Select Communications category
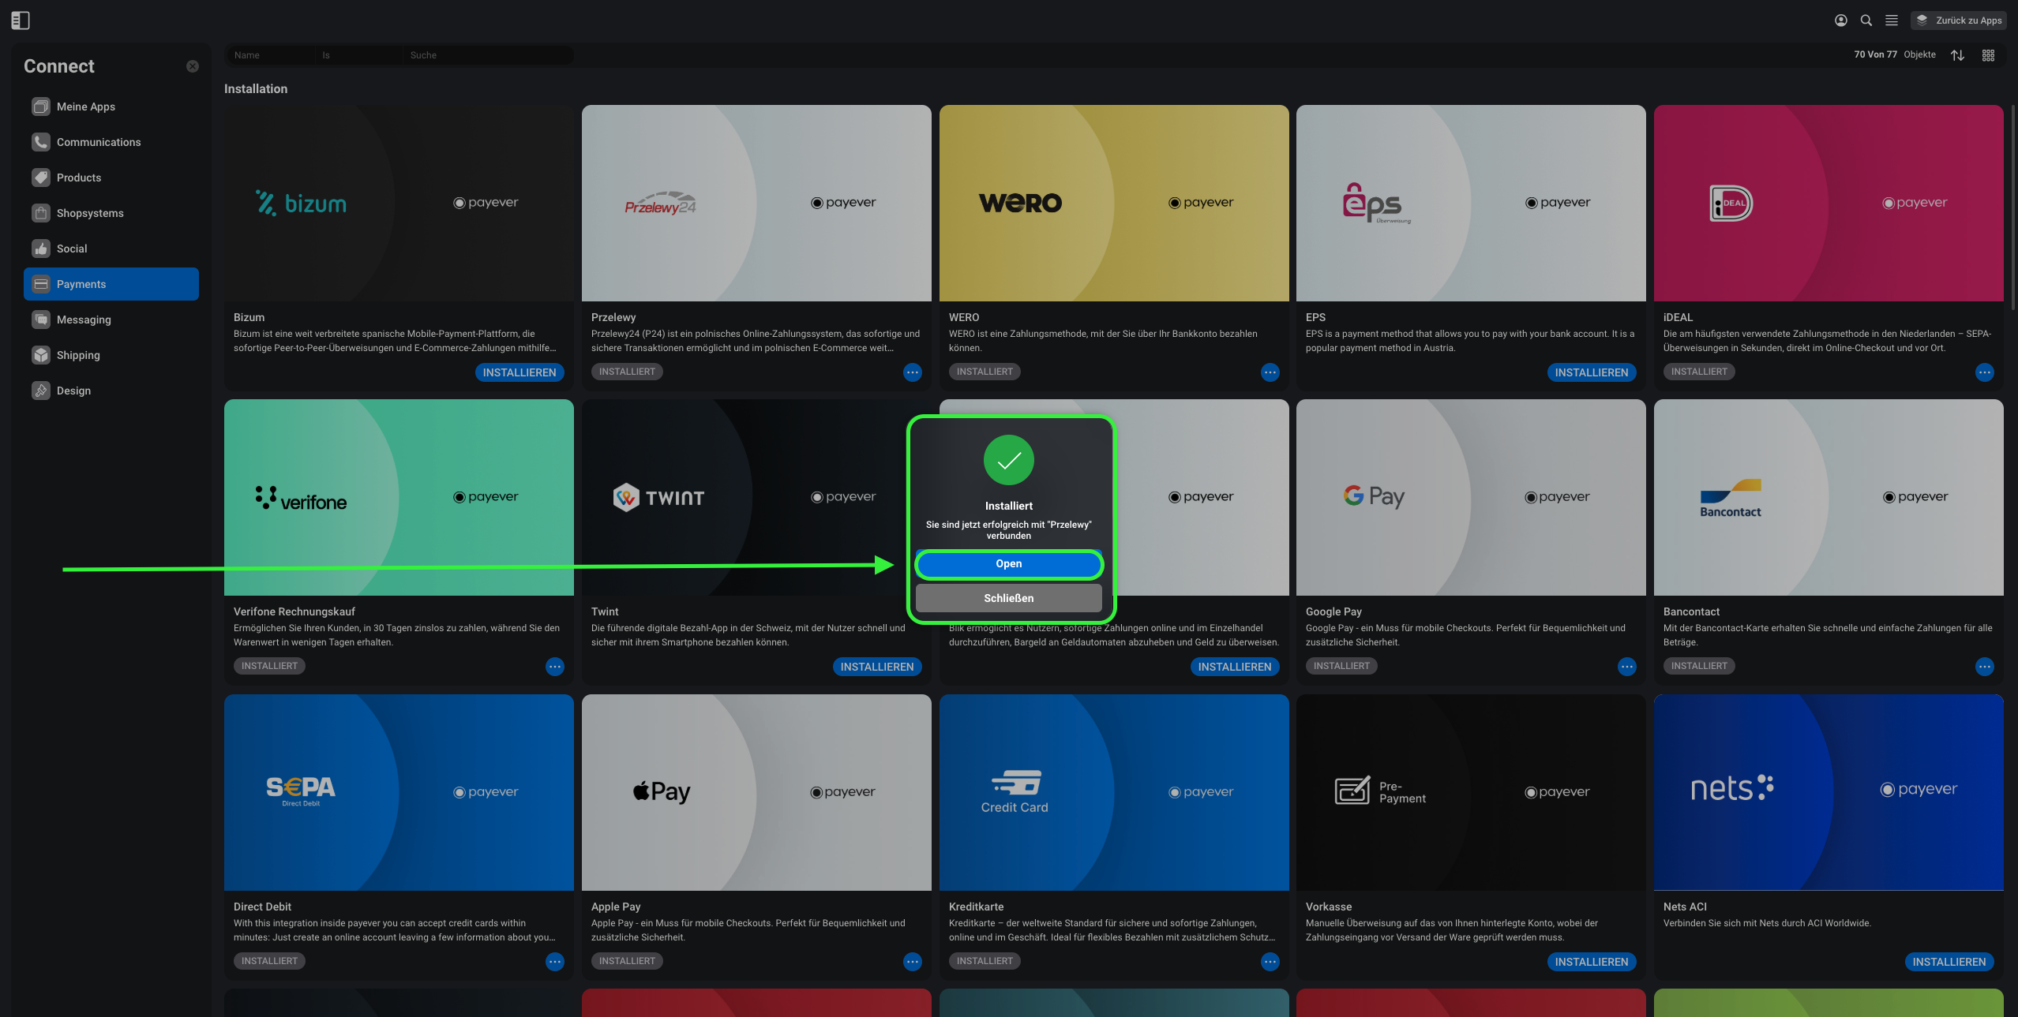Viewport: 2018px width, 1017px height. coord(111,142)
